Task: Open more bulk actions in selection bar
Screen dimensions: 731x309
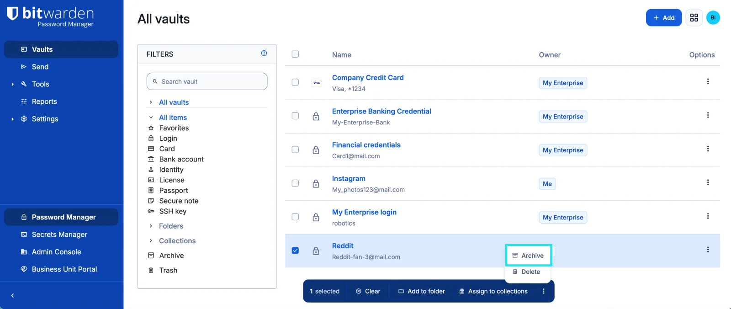Action: click(544, 291)
